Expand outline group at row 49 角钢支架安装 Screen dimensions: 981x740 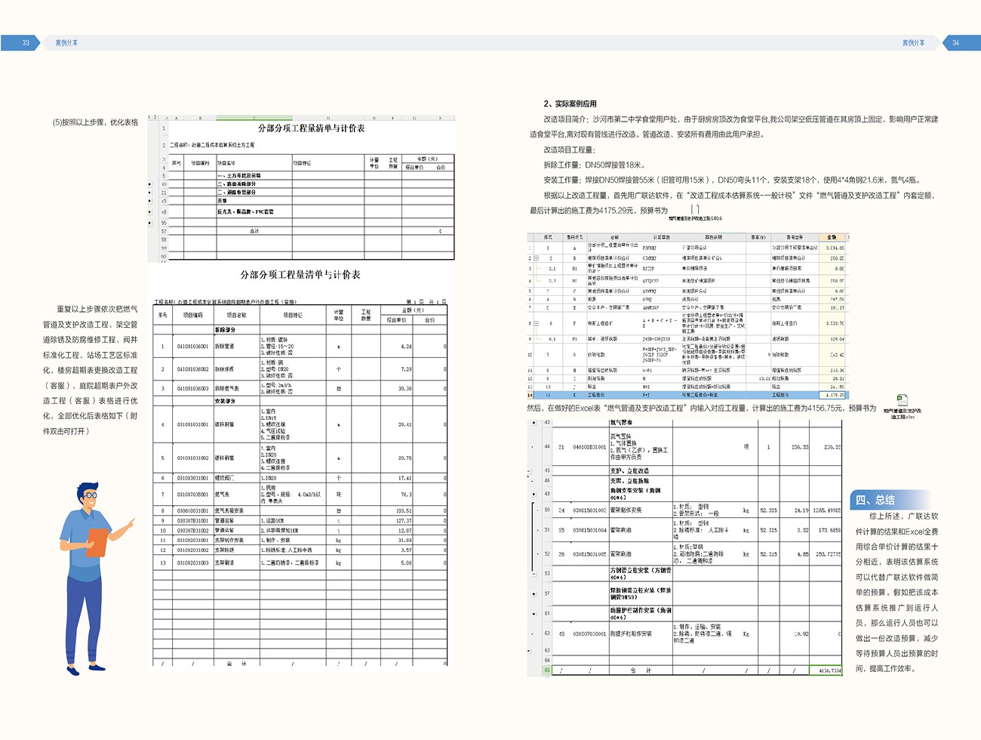tap(534, 494)
